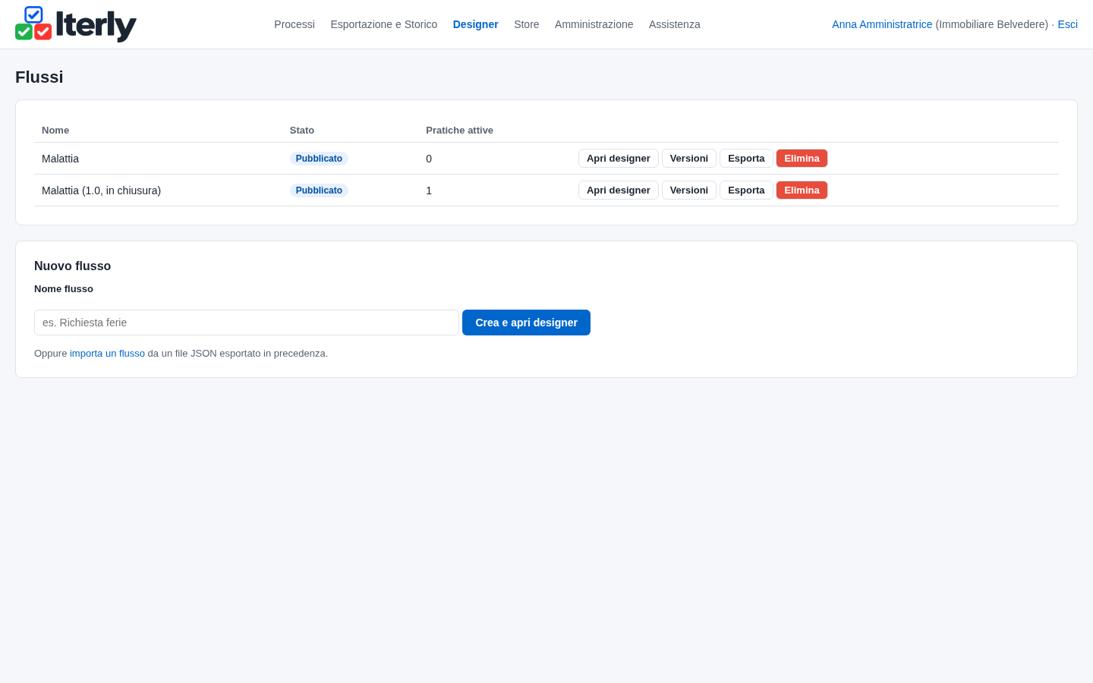Log out with the Esci link
The height and width of the screenshot is (683, 1093).
(1067, 24)
